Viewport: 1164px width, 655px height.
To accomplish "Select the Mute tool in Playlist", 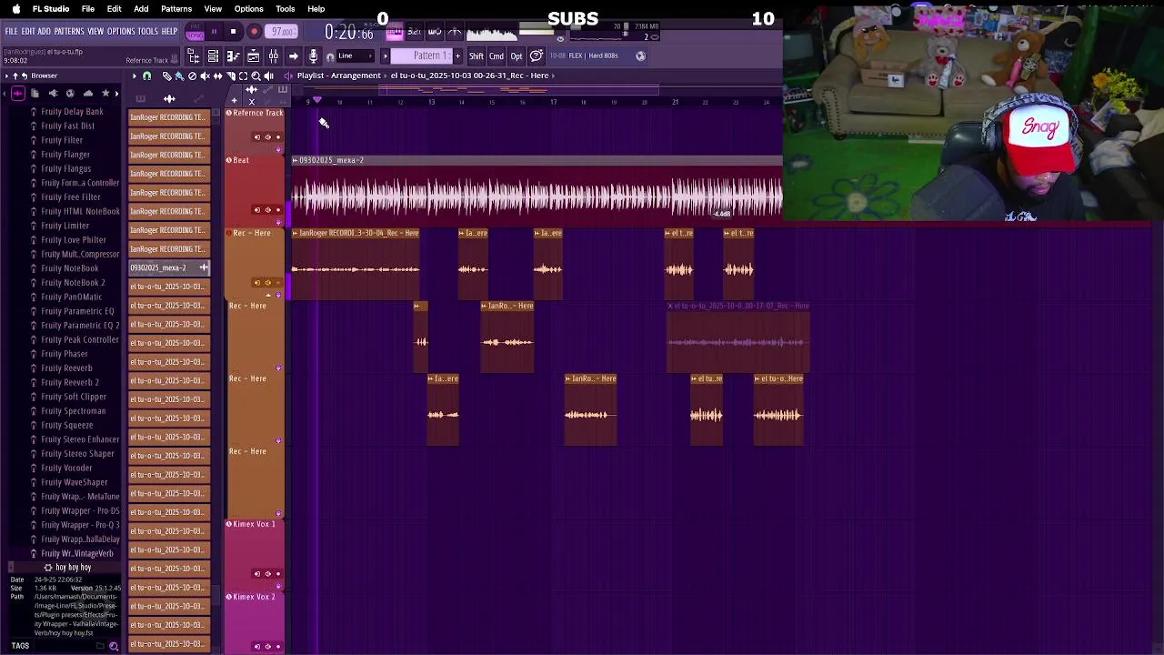I will (206, 76).
